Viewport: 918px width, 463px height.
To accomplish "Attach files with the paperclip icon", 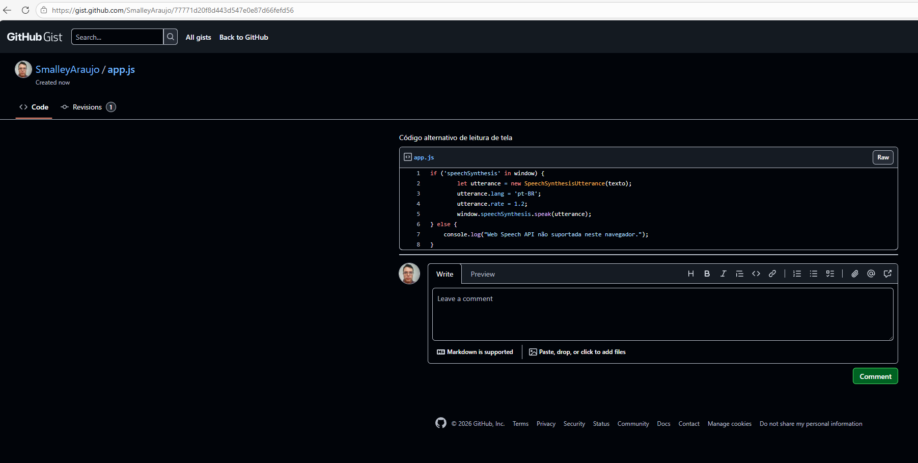I will point(855,274).
